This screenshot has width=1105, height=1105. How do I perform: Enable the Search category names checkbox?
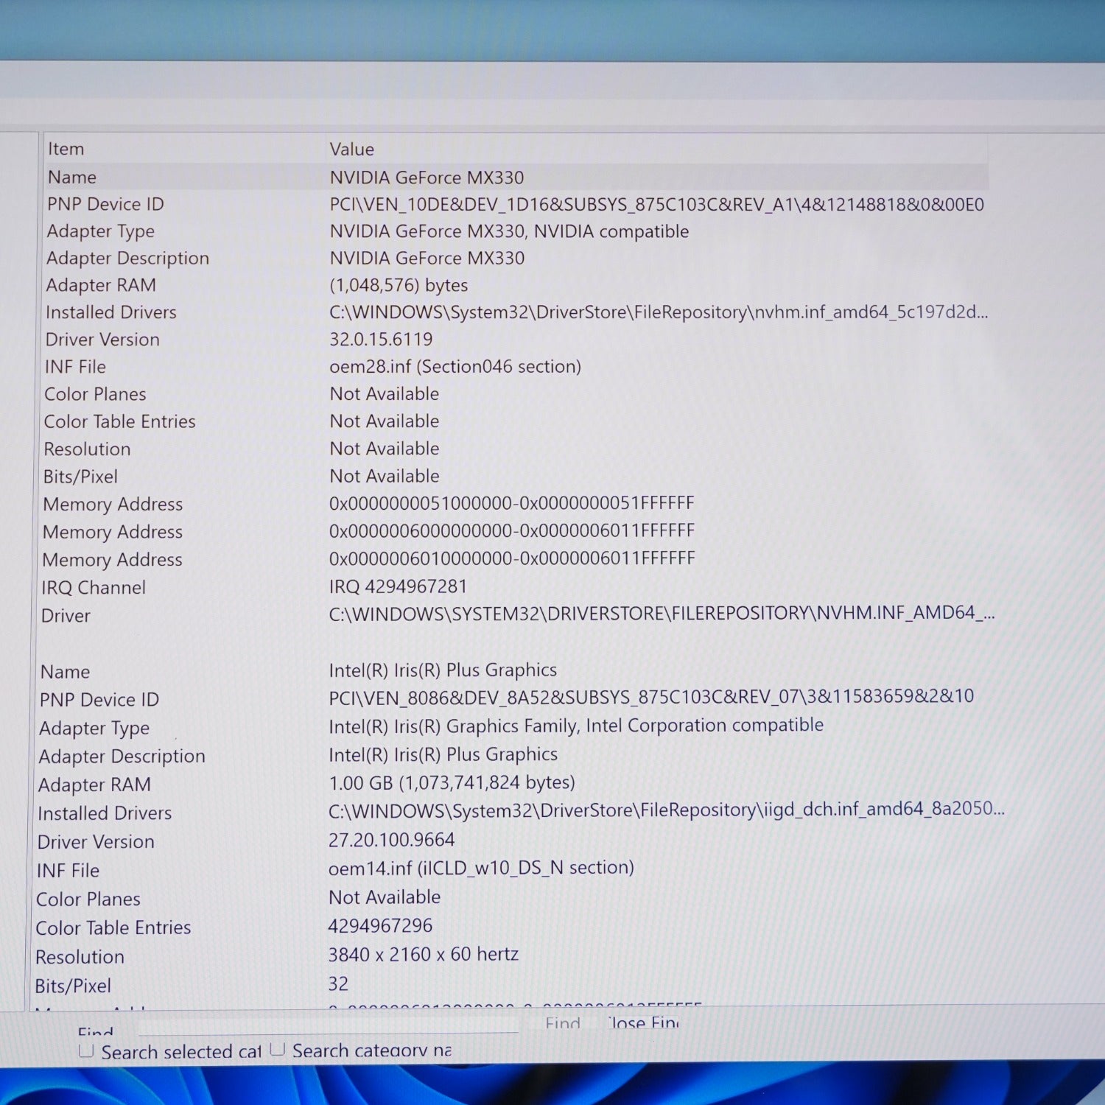(277, 1050)
